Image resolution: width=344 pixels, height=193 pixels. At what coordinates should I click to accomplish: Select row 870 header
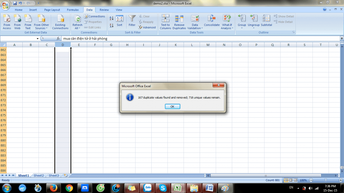tap(3, 90)
